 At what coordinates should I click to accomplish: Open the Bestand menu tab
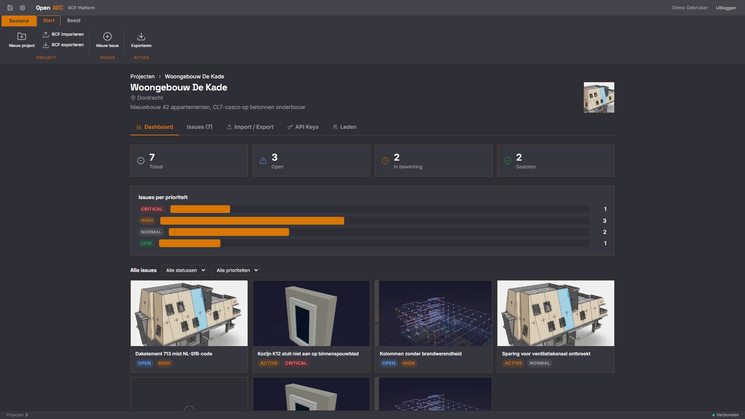[19, 21]
